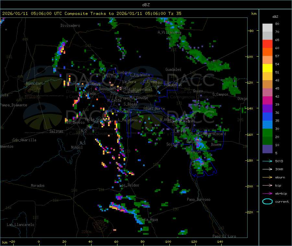Click the 'A_Villanueva' map label
292x246 pixels.
pyautogui.click(x=169, y=32)
